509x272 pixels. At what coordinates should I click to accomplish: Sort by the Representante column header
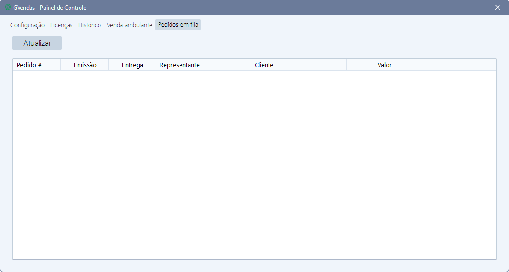203,65
